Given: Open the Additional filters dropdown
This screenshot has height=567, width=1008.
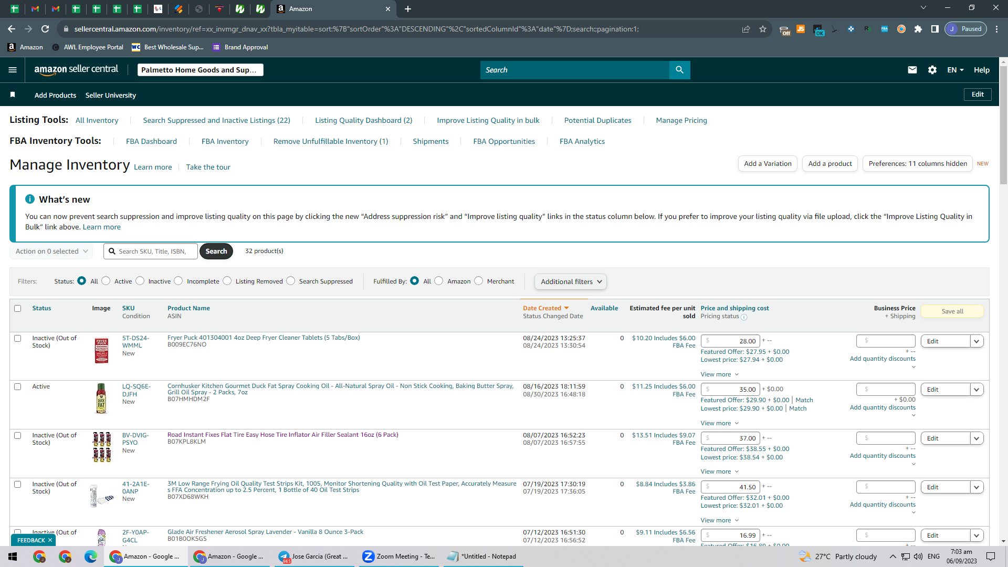Looking at the screenshot, I should point(571,282).
